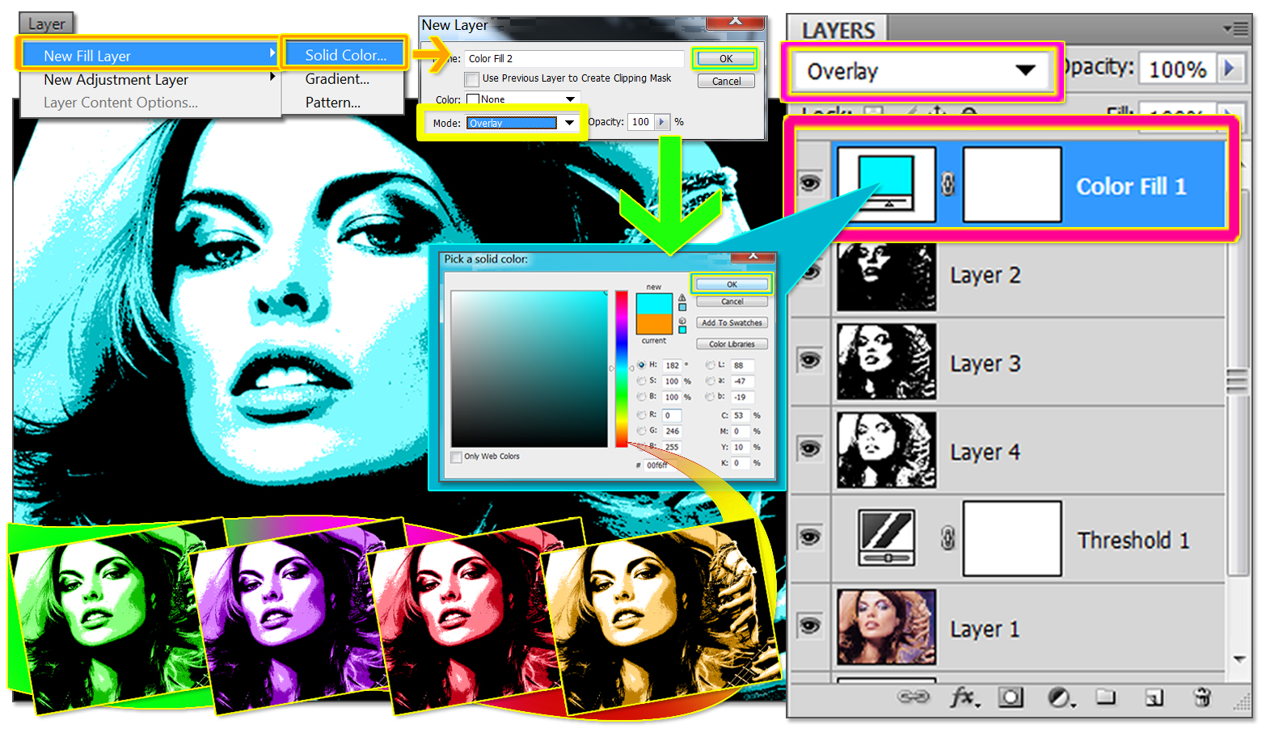The height and width of the screenshot is (737, 1266).
Task: Open the Mode dropdown in New Layer dialog
Action: click(521, 123)
